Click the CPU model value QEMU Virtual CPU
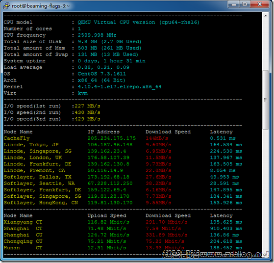 (x=139, y=23)
